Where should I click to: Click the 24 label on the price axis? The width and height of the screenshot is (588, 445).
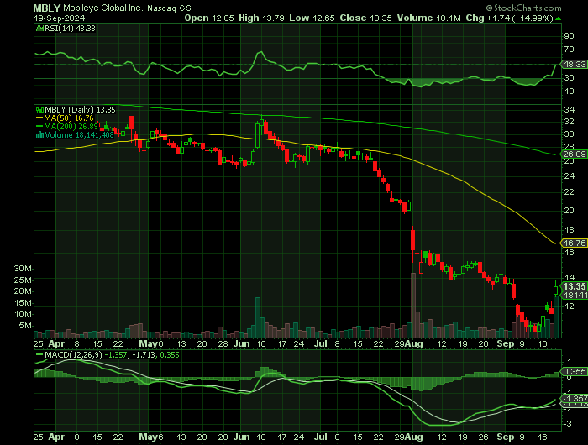point(569,175)
